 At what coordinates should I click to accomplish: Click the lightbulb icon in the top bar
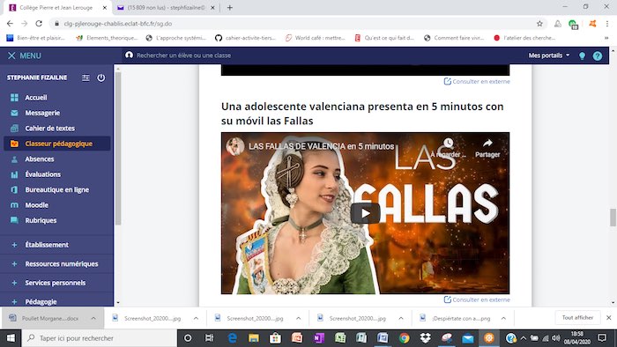click(582, 55)
